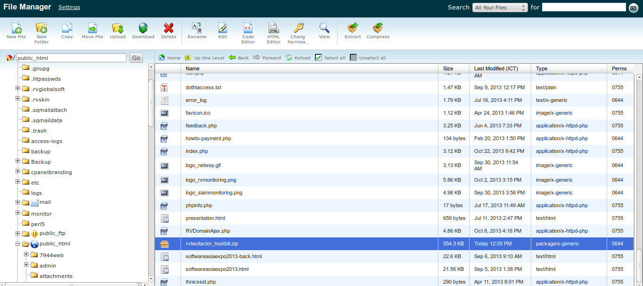Viewport: 643px width, 286px height.
Task: Open the Settings link
Action: (69, 7)
